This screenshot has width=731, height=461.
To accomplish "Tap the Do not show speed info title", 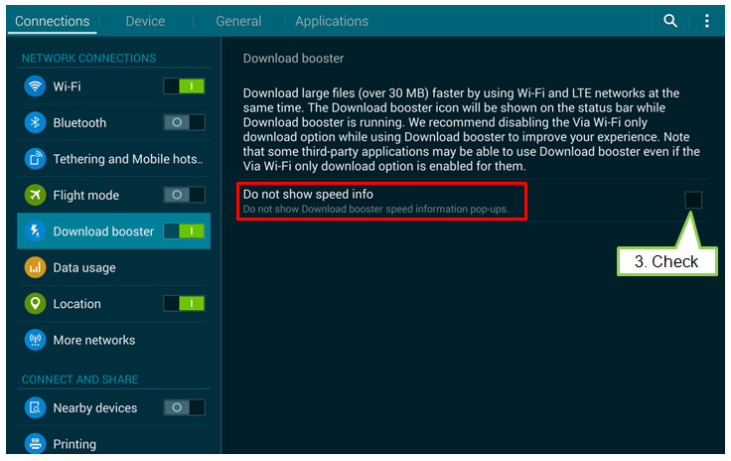I will point(308,194).
